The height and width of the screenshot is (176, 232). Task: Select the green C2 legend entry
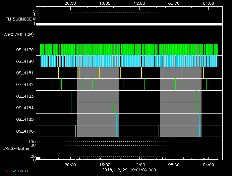(x=14, y=171)
